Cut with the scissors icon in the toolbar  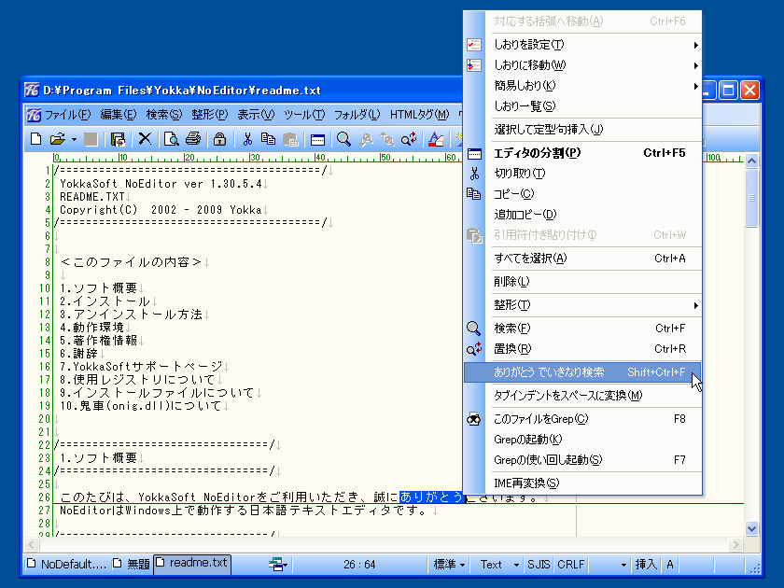pyautogui.click(x=247, y=139)
